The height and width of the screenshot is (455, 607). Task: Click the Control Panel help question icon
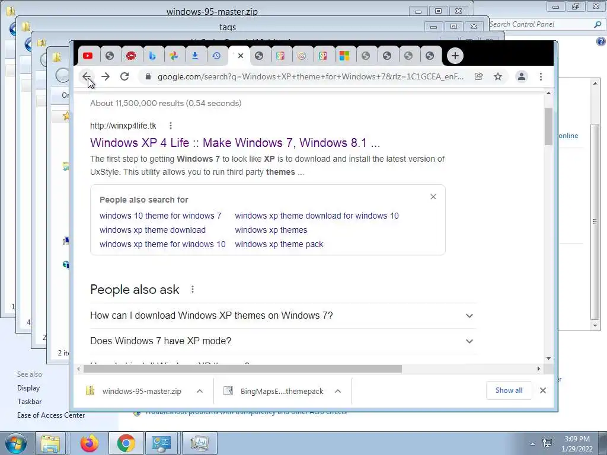pos(601,41)
